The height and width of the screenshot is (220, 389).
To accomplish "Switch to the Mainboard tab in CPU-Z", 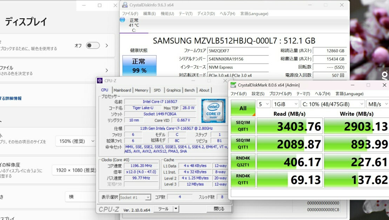I will (x=122, y=90).
